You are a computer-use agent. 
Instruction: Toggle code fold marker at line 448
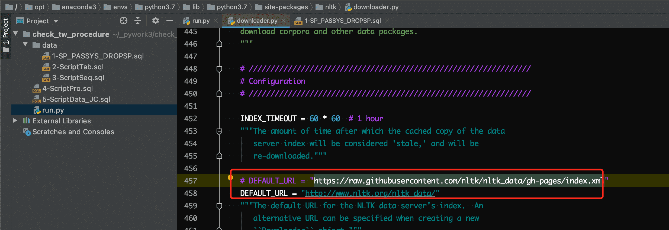[x=219, y=69]
